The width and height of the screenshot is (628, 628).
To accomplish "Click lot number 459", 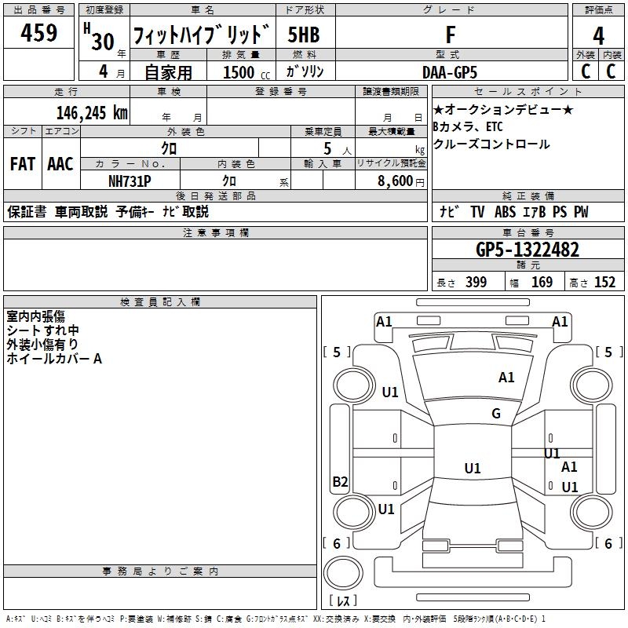I will click(x=40, y=34).
